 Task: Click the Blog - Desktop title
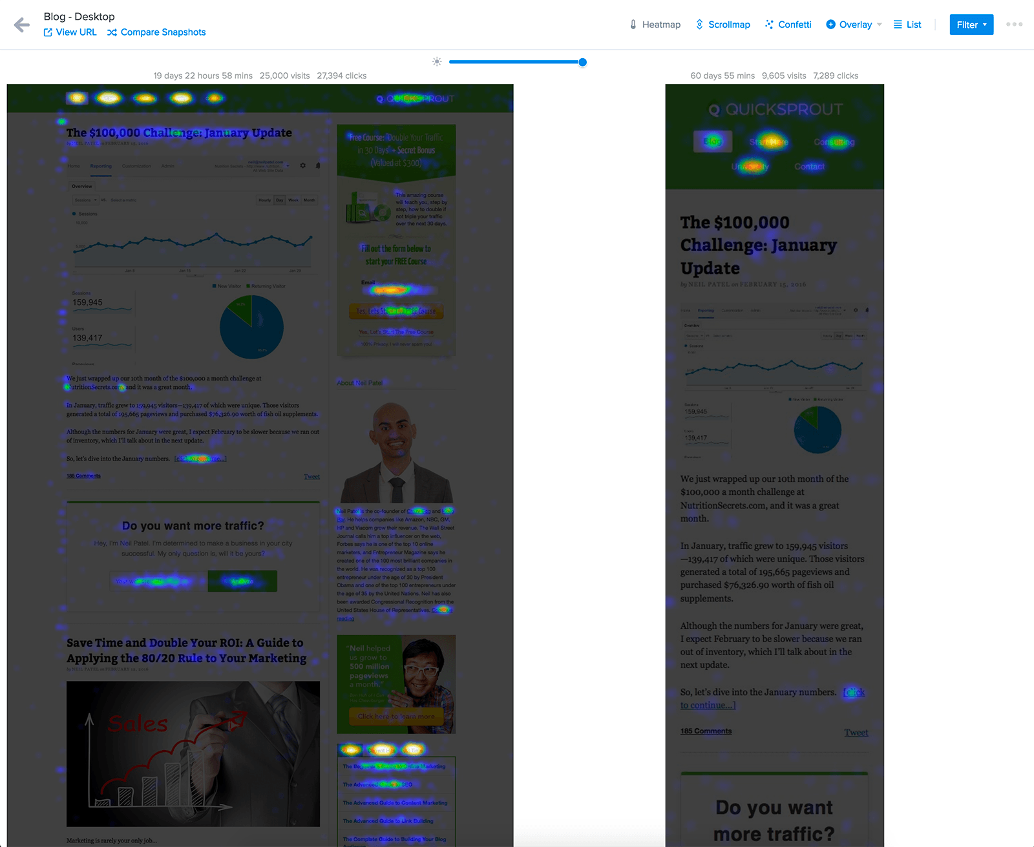[x=79, y=16]
